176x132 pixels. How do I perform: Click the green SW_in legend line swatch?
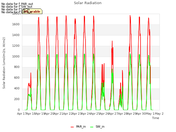(92, 127)
